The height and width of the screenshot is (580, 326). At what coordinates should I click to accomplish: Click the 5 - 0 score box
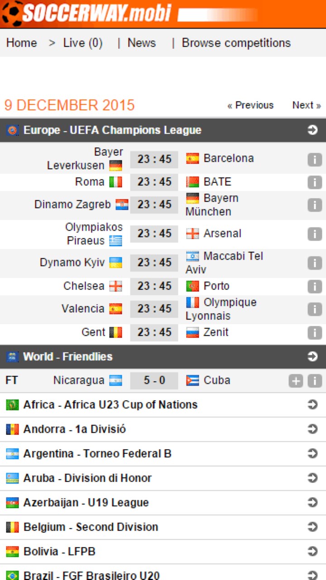point(154,381)
